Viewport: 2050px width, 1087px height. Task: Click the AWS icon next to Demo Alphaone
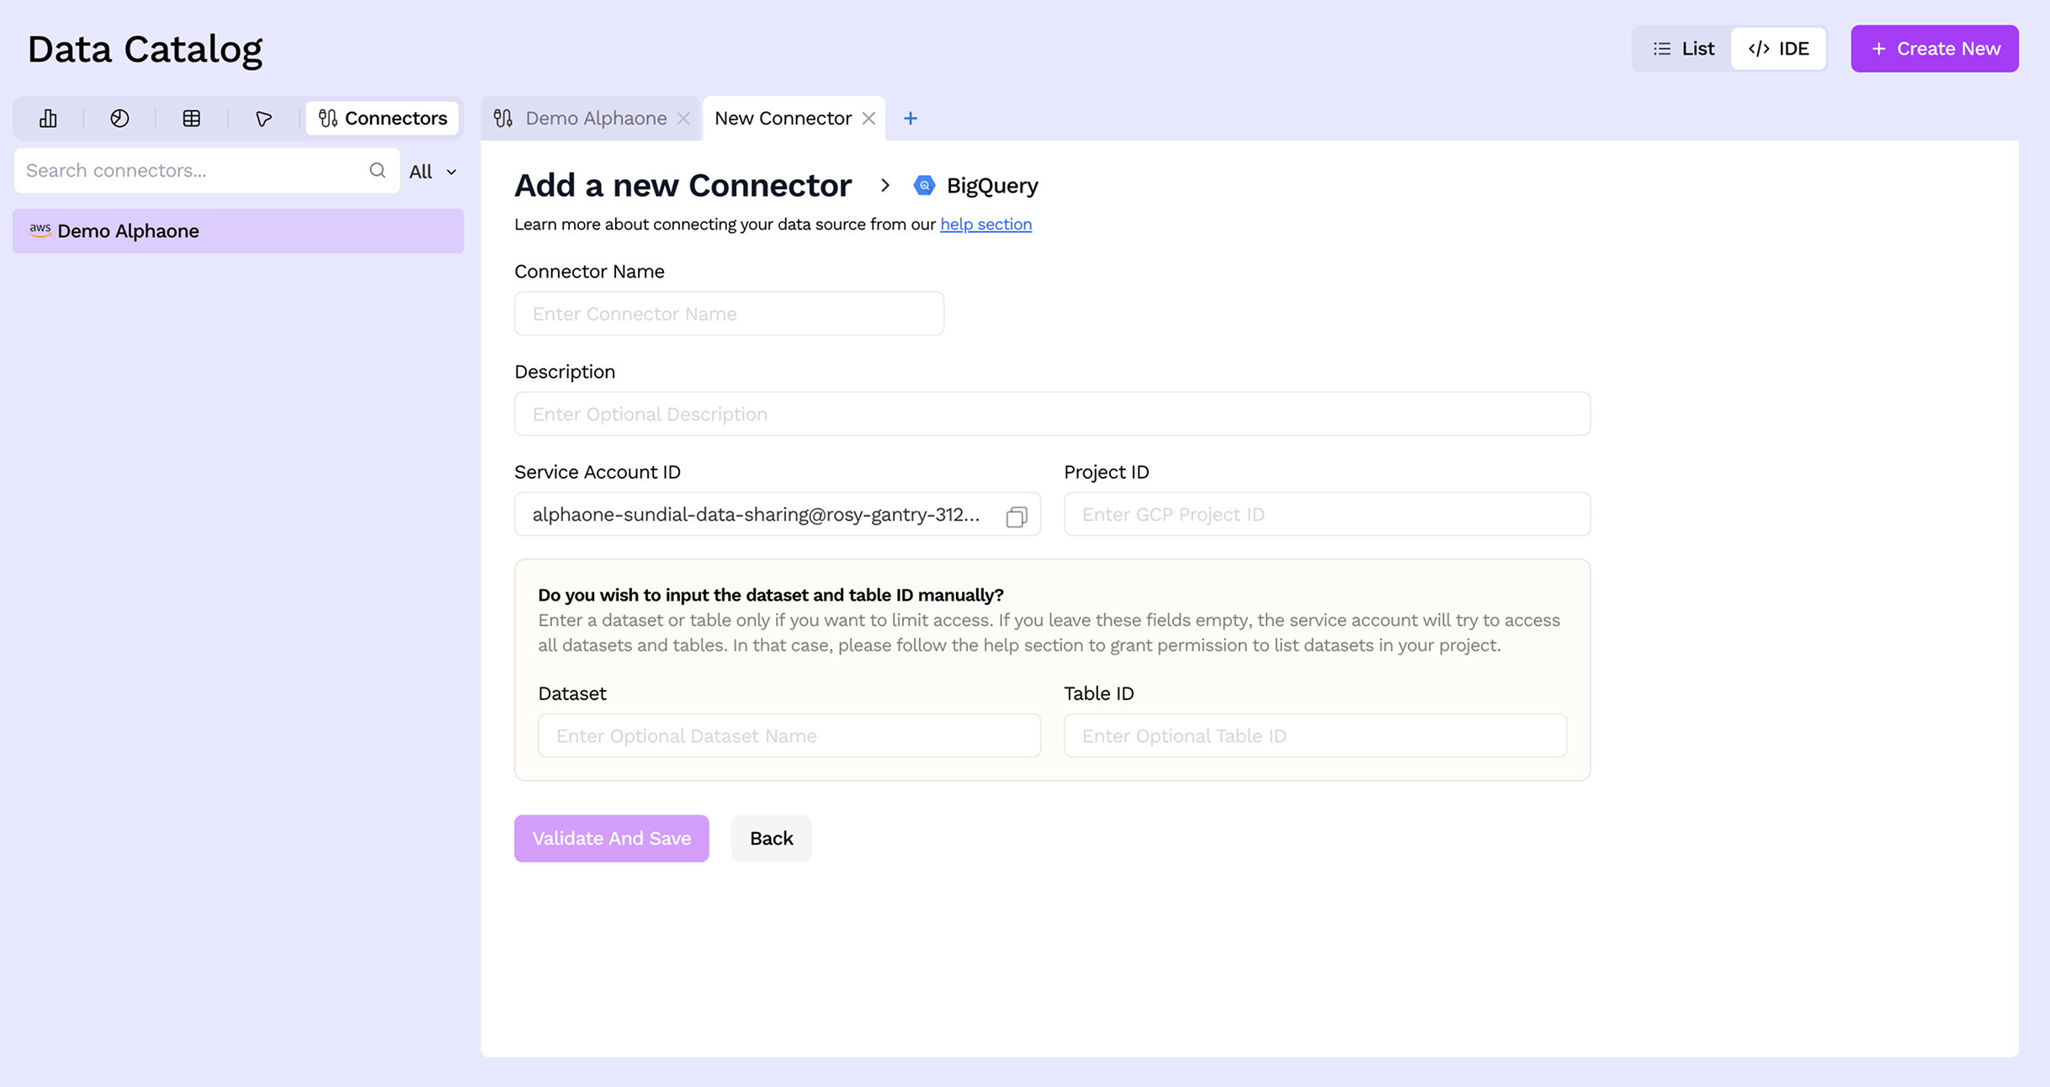[x=40, y=231]
